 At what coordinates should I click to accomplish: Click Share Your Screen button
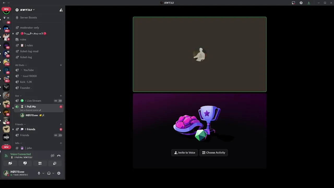click(x=25, y=163)
